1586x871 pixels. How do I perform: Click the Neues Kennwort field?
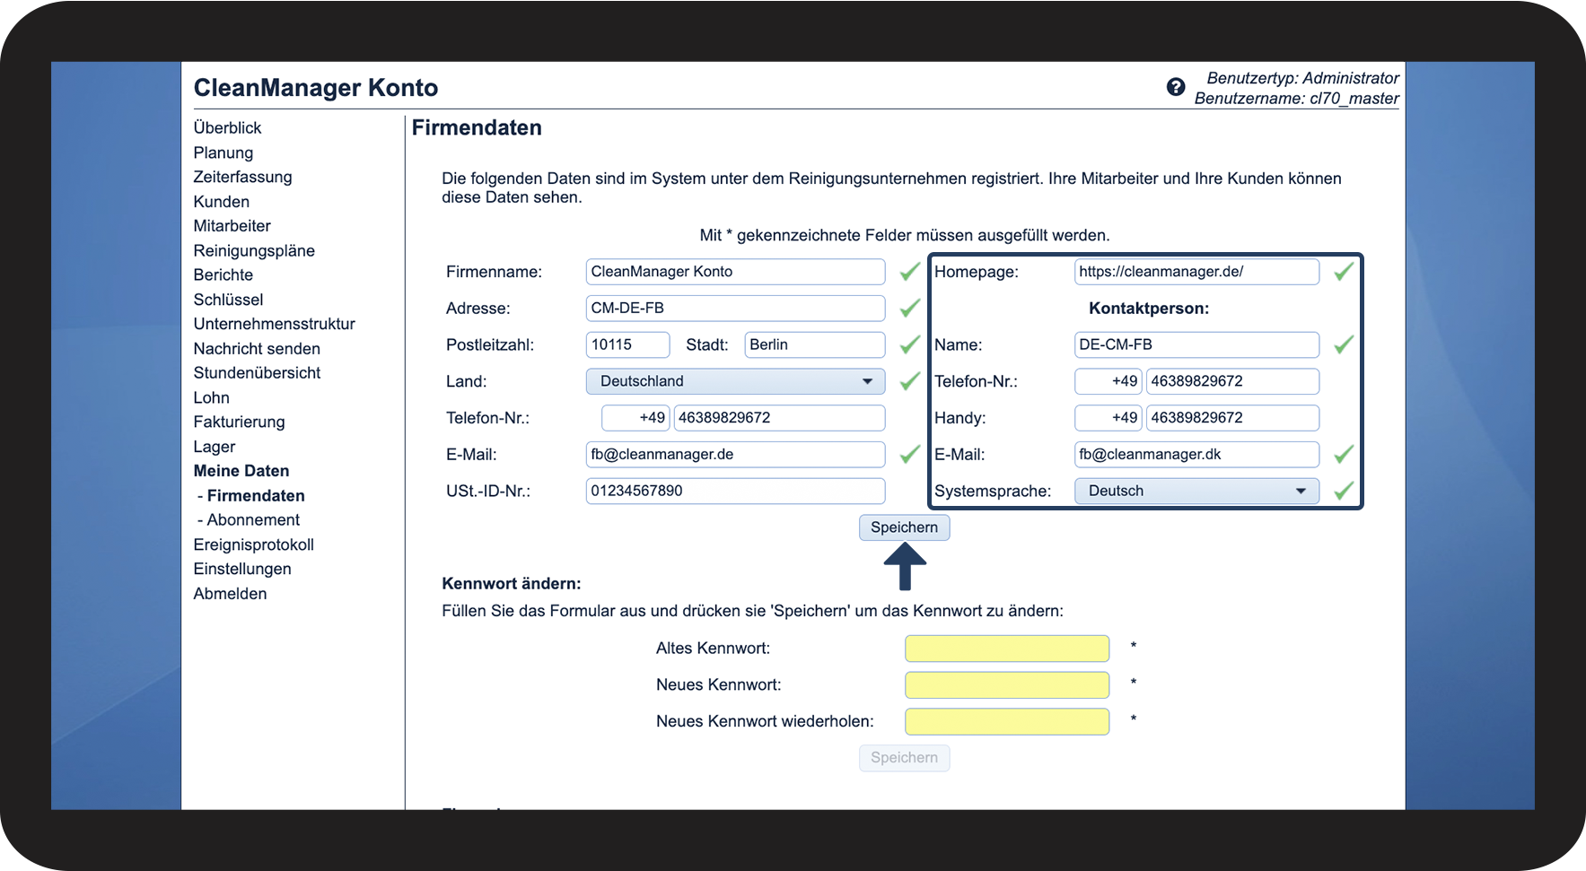tap(1007, 685)
